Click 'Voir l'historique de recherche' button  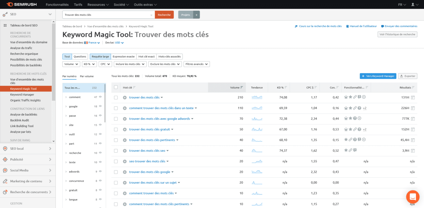[397, 34]
